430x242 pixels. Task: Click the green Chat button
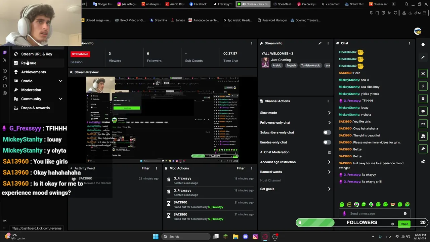404,224
